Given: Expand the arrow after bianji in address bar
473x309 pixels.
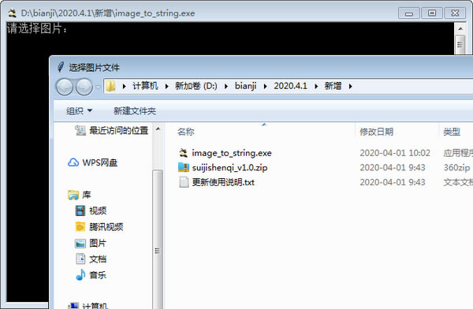Looking at the screenshot, I should (265, 86).
